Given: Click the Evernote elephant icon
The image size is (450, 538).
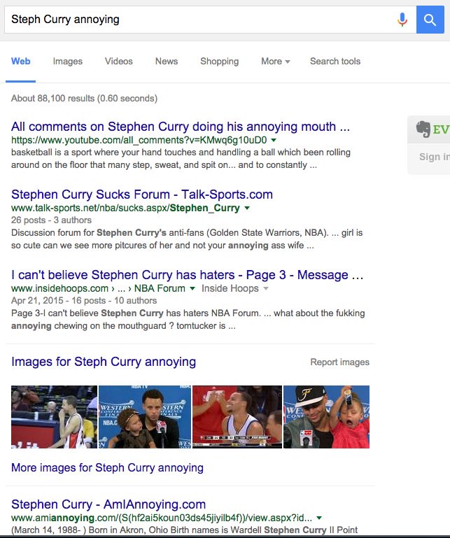Looking at the screenshot, I should [423, 129].
